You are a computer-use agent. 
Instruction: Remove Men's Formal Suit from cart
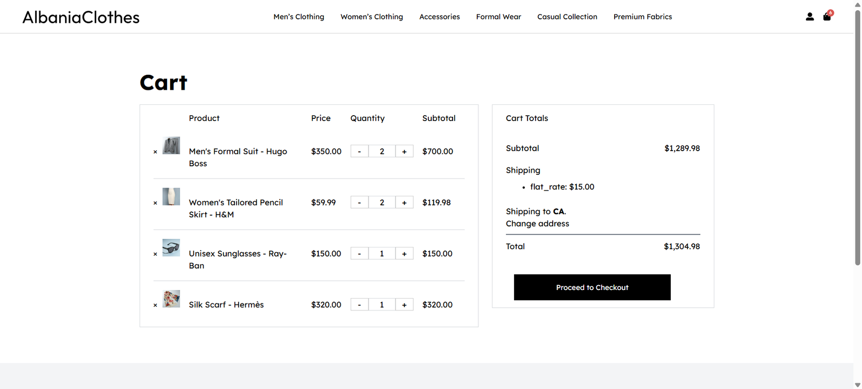155,152
